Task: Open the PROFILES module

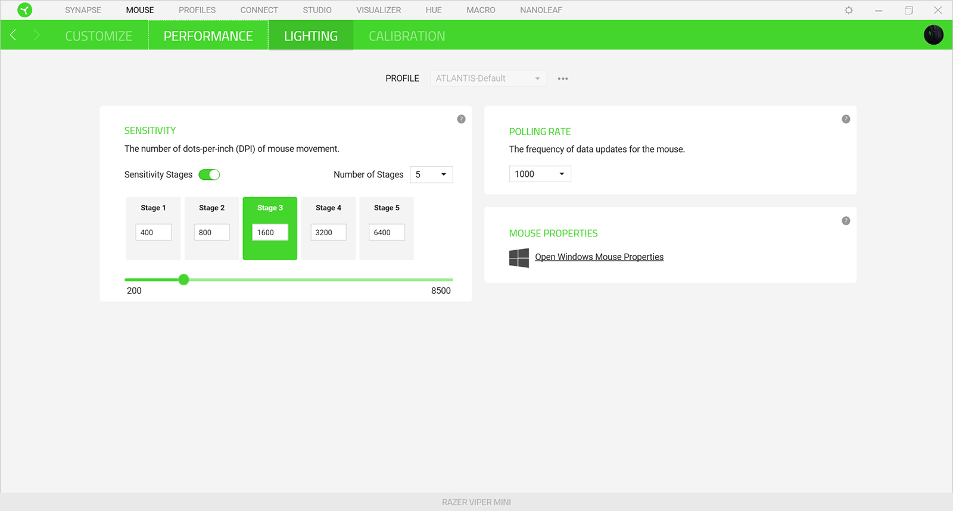Action: (x=197, y=10)
